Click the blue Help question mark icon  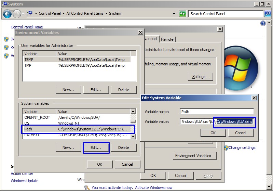click(x=263, y=23)
